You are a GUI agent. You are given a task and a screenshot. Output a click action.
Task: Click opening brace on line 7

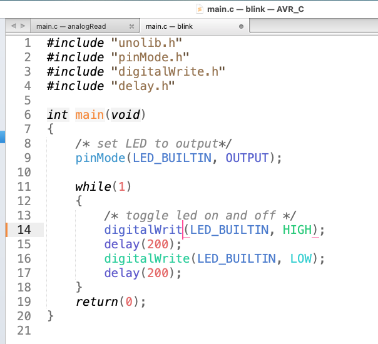coord(51,129)
